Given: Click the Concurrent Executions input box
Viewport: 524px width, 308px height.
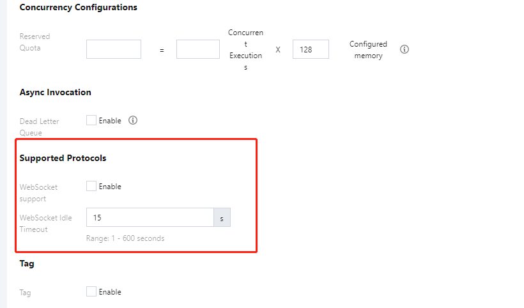Looking at the screenshot, I should (x=197, y=49).
